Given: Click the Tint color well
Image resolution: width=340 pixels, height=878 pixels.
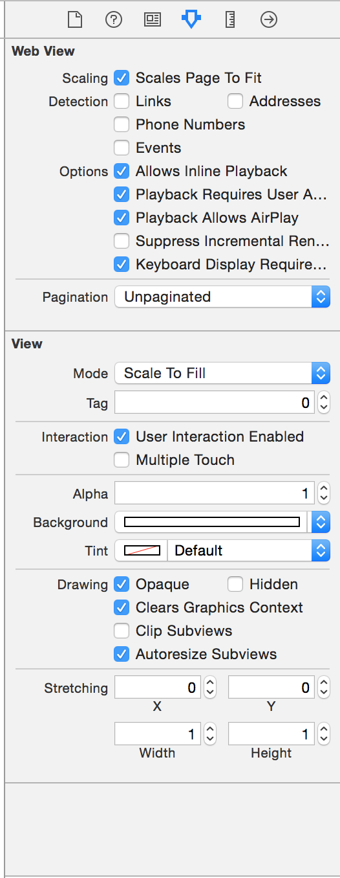Looking at the screenshot, I should [x=141, y=551].
